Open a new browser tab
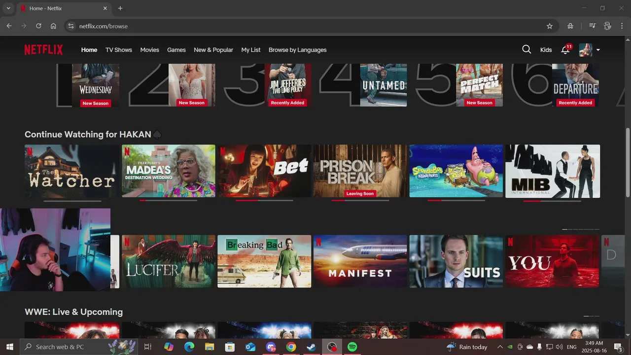This screenshot has width=631, height=355. [x=120, y=8]
